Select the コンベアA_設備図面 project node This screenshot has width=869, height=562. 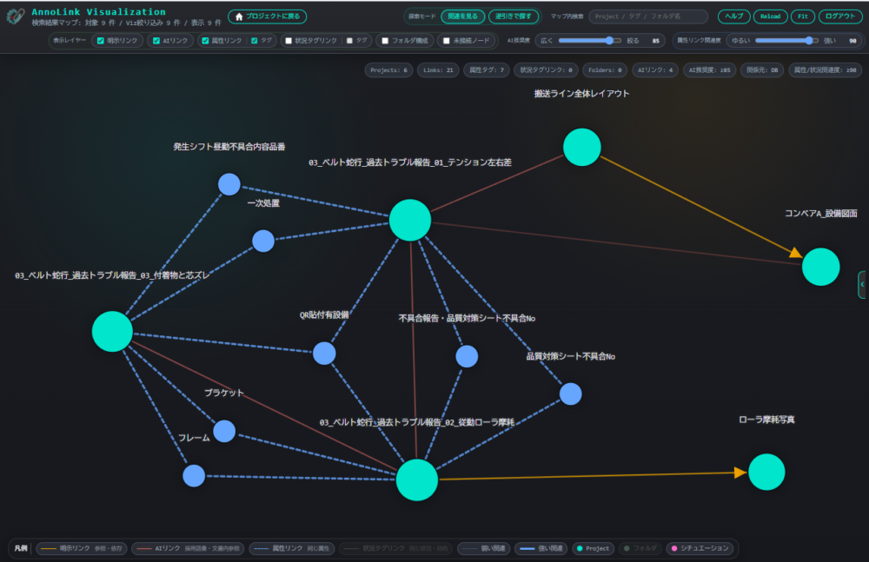(x=821, y=267)
